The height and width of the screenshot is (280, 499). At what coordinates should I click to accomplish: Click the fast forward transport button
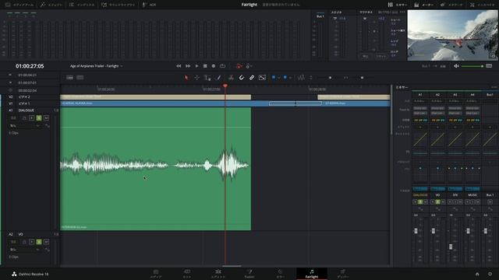(x=188, y=66)
